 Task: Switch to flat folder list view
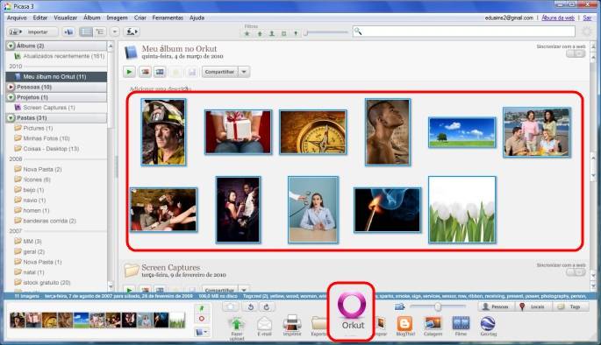click(86, 32)
